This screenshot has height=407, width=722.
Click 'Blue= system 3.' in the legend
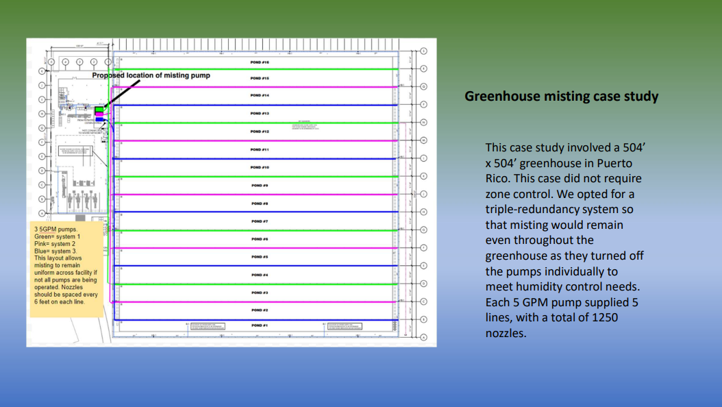click(55, 251)
